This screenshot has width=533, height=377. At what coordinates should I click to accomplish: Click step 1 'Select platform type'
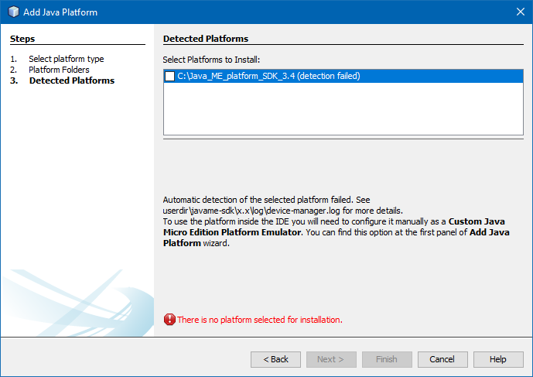[x=66, y=59]
